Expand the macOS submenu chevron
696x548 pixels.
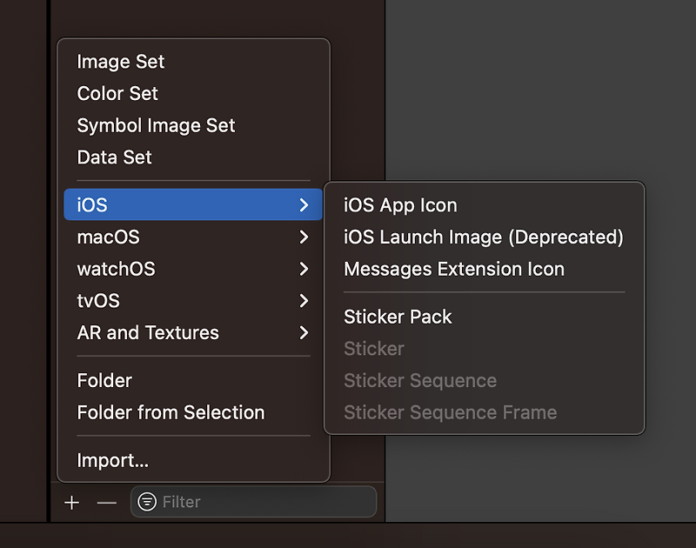(304, 237)
